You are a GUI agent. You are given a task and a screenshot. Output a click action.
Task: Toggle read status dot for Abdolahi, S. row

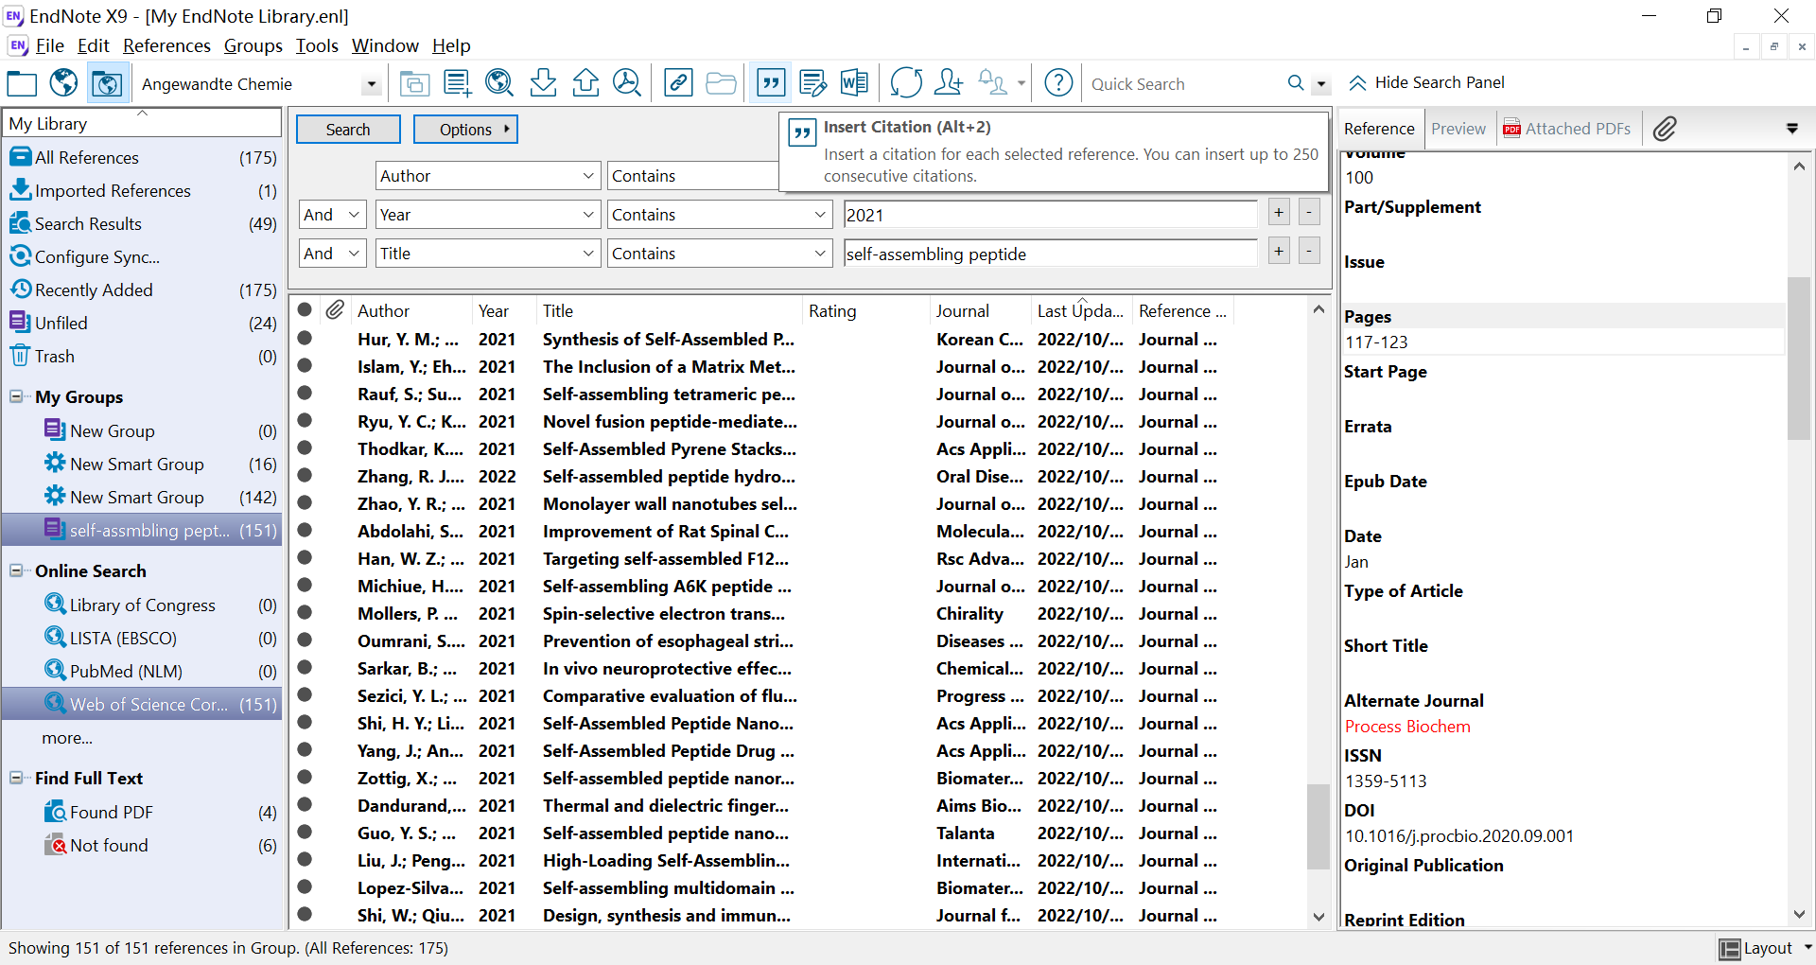305,530
